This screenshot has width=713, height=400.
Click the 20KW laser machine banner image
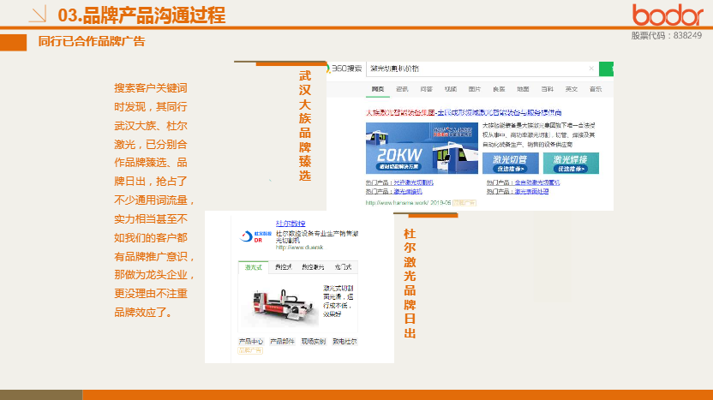(422, 147)
